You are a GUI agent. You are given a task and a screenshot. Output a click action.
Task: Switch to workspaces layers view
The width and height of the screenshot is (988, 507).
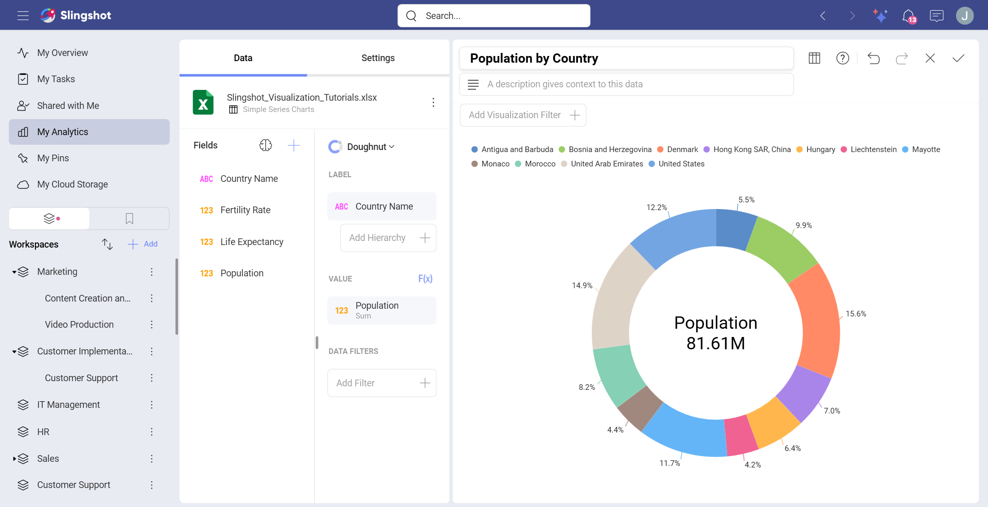coord(49,219)
